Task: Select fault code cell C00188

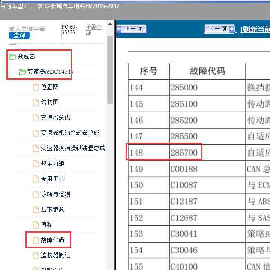Action: pos(207,169)
